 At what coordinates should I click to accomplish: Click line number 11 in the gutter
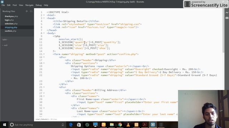click(40, 42)
